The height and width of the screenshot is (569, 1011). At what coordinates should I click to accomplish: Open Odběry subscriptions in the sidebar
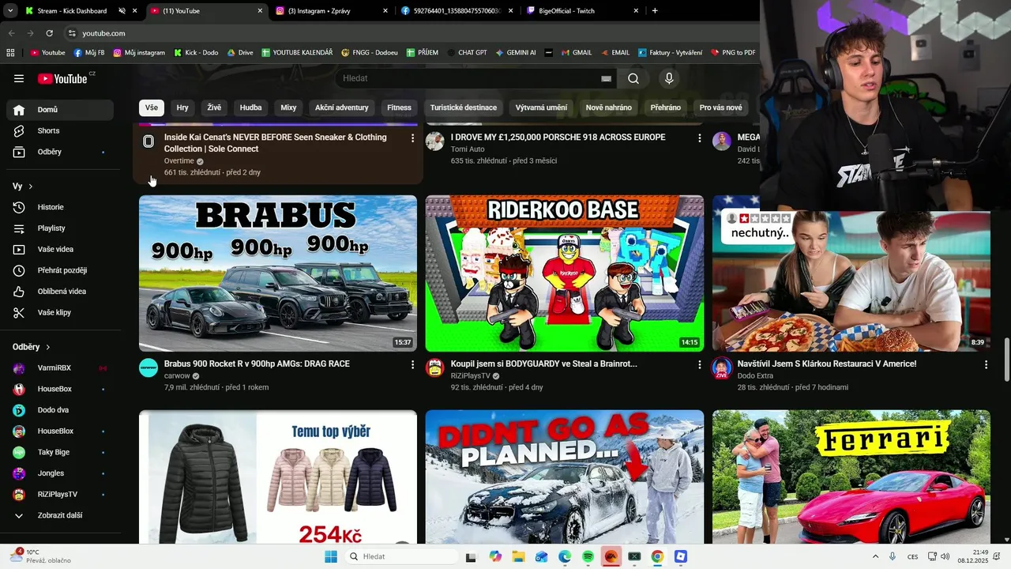pyautogui.click(x=60, y=152)
